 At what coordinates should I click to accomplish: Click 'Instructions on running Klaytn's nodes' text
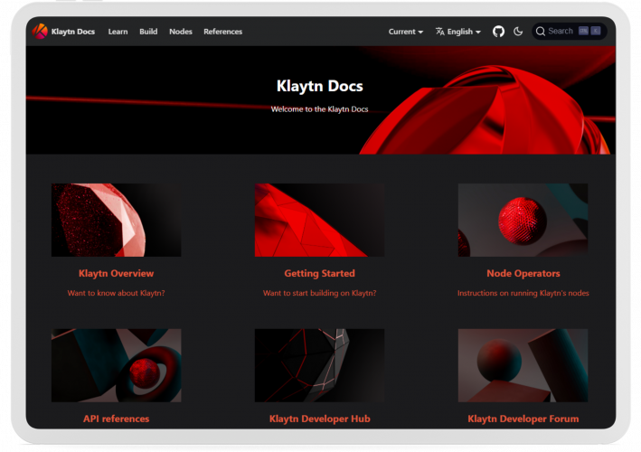point(523,293)
